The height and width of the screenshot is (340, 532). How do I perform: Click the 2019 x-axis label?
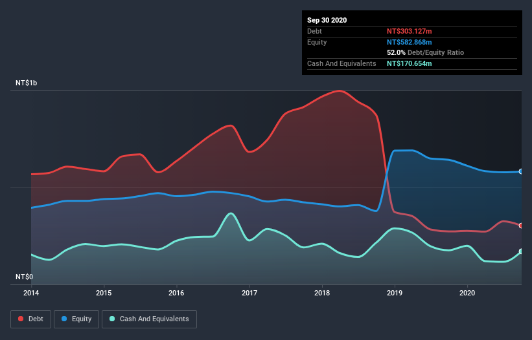tap(395, 293)
